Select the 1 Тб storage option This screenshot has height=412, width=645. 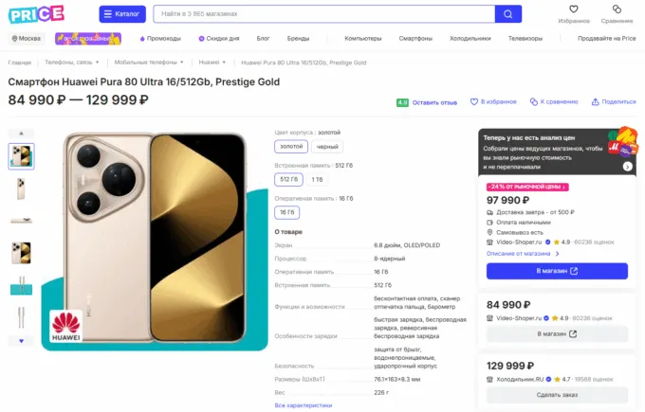[x=317, y=179]
